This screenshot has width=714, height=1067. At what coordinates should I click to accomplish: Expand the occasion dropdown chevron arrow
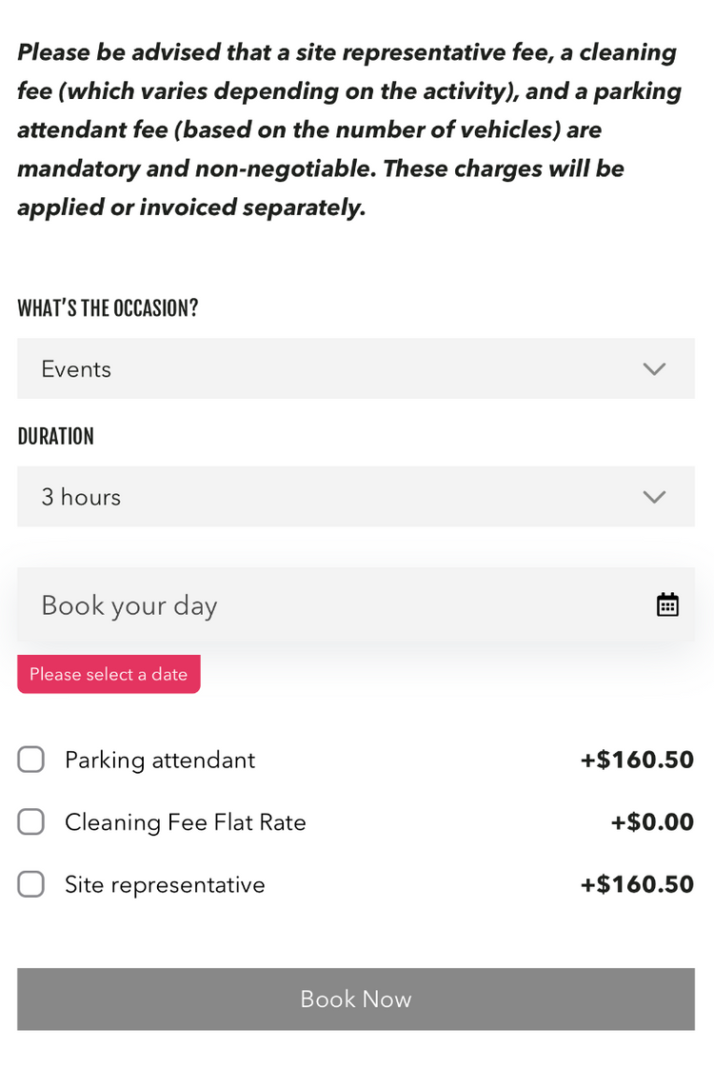pyautogui.click(x=654, y=368)
